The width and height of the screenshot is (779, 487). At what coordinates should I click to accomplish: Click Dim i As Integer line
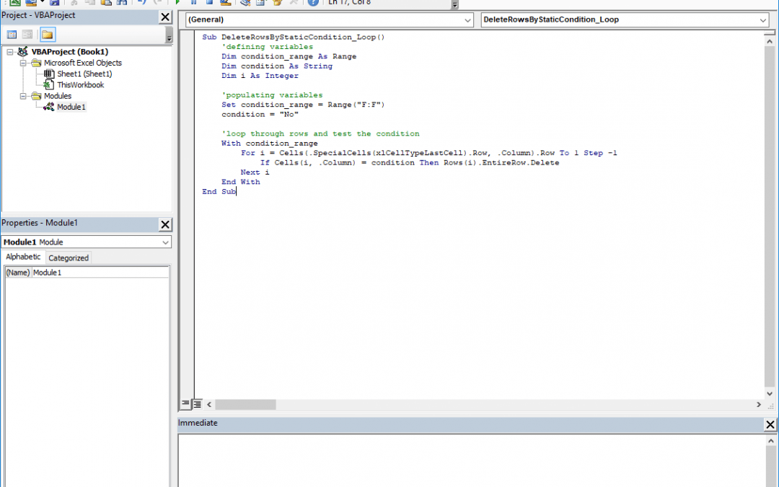[260, 76]
